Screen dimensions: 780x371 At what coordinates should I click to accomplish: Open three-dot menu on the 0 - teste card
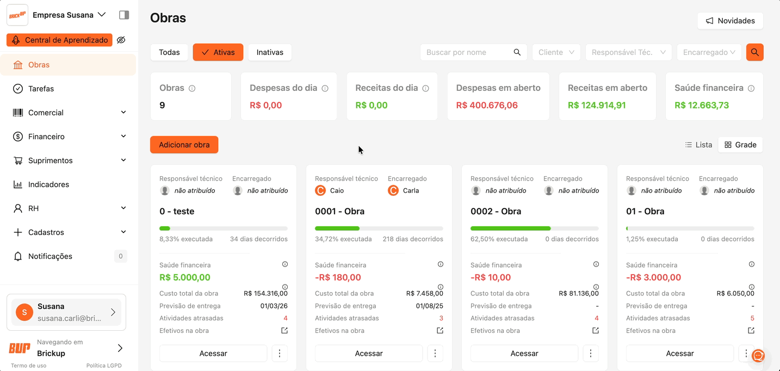point(280,354)
